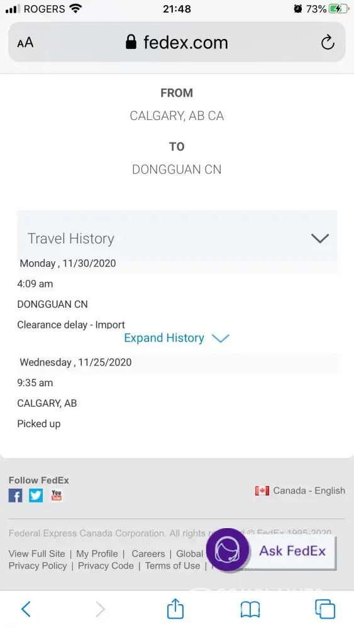Open FedEx Facebook page icon
The width and height of the screenshot is (354, 628).
pos(16,496)
